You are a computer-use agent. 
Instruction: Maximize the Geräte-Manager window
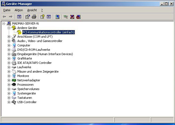click(166, 4)
